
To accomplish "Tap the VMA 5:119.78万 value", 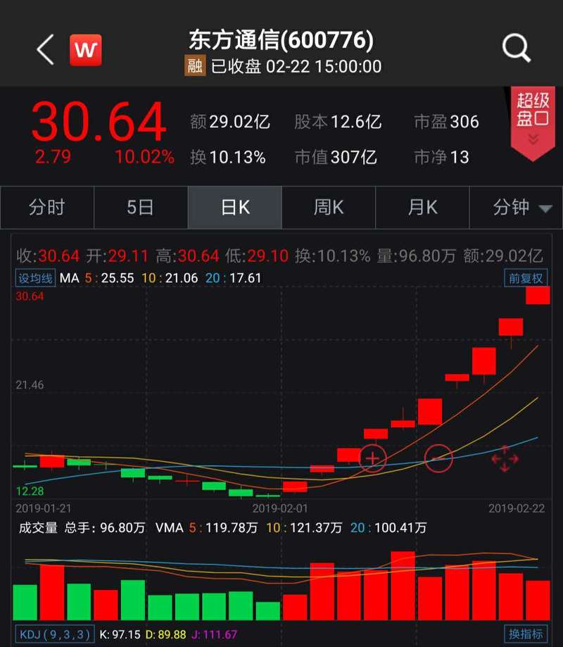I will click(x=223, y=528).
